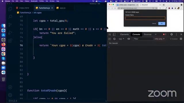Open the Elements tab in DevTools
The image size is (184, 103).
124,34
